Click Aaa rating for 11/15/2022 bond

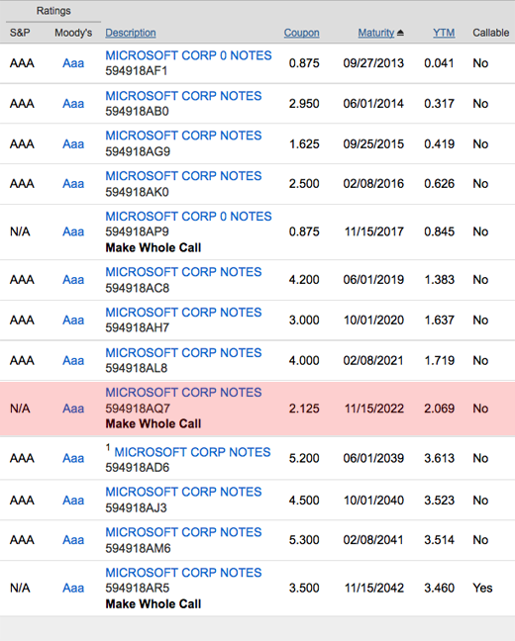point(73,409)
